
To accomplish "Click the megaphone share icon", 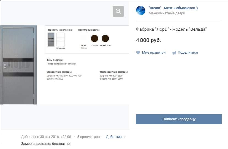I will coord(174,53).
